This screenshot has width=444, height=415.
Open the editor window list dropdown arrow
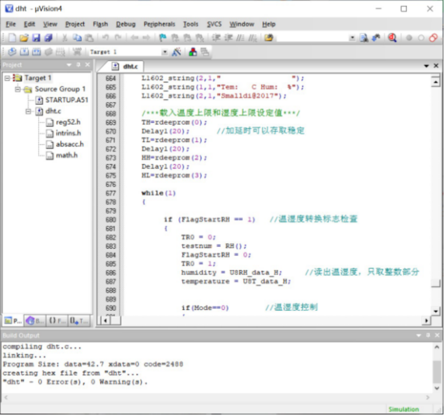pyautogui.click(x=426, y=66)
